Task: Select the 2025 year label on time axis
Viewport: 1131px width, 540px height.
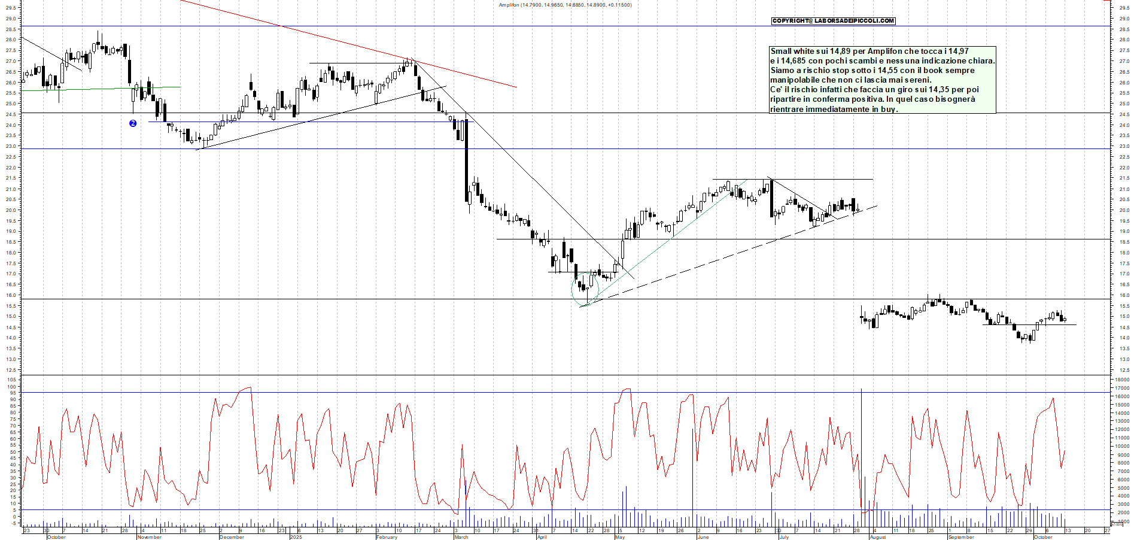Action: pyautogui.click(x=296, y=537)
